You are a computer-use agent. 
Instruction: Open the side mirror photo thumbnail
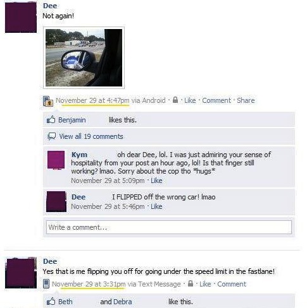pos(84,57)
